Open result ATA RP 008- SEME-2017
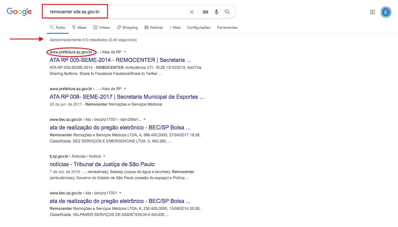398x227 pixels. pos(127,97)
